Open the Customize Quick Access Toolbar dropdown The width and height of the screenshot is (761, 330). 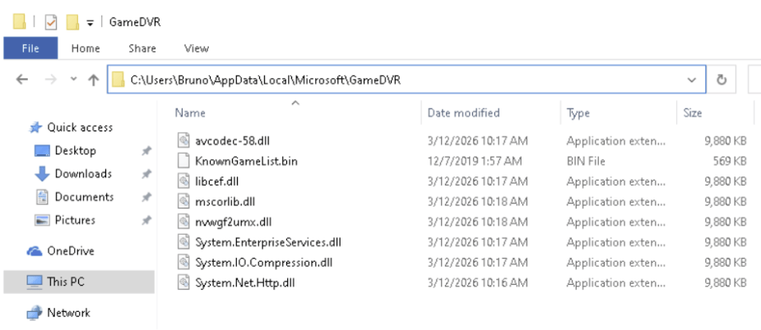90,23
